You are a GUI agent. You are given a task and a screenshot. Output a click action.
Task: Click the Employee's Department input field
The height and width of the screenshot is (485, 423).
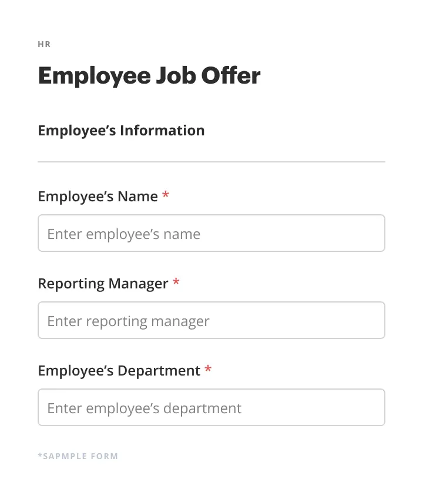[211, 407]
